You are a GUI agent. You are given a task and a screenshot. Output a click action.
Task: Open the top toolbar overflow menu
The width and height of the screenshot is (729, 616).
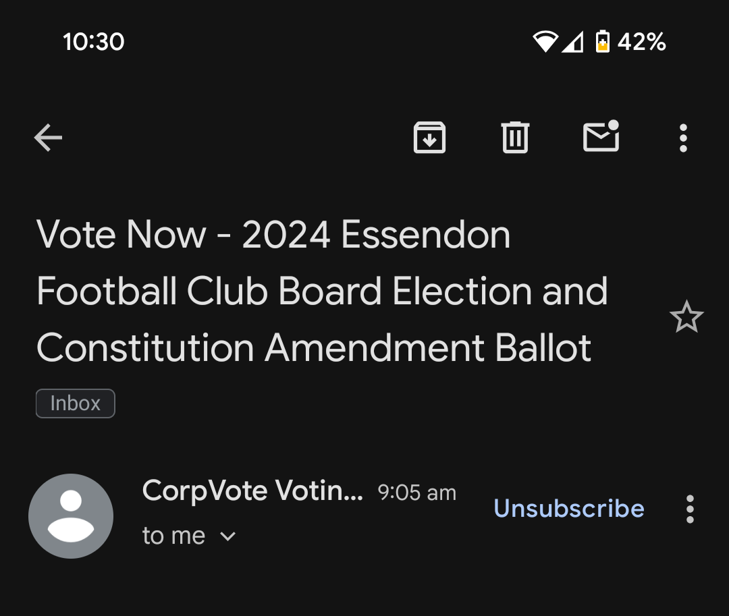[x=683, y=138]
